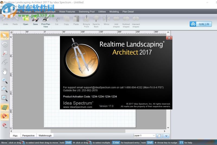This screenshot has height=145, width=217.
Task: Select the arrow Select tool
Action: point(5,36)
